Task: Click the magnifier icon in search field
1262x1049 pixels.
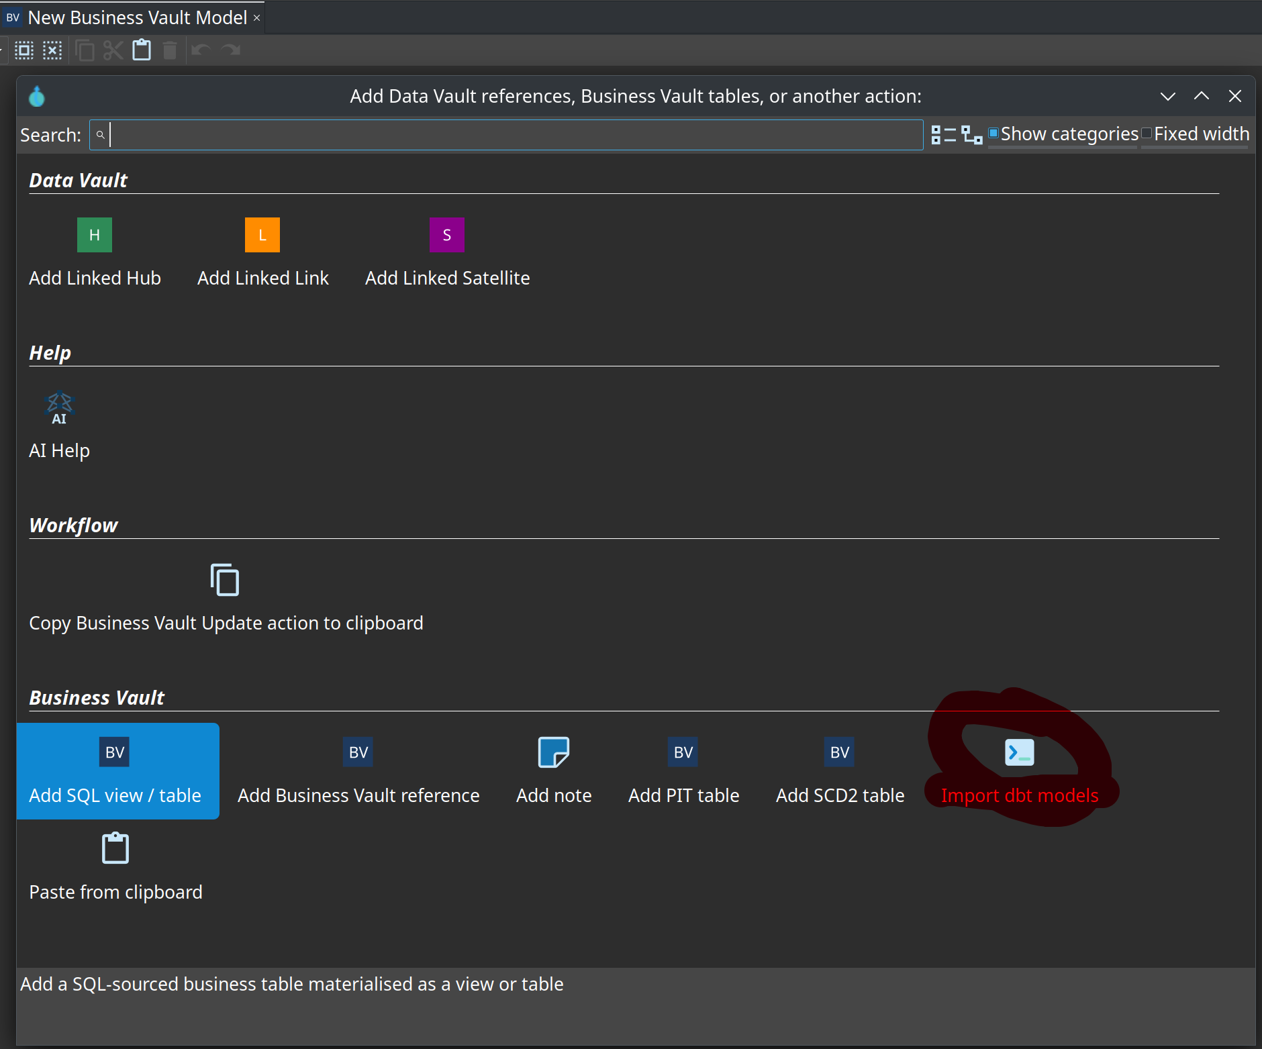Action: (x=100, y=135)
